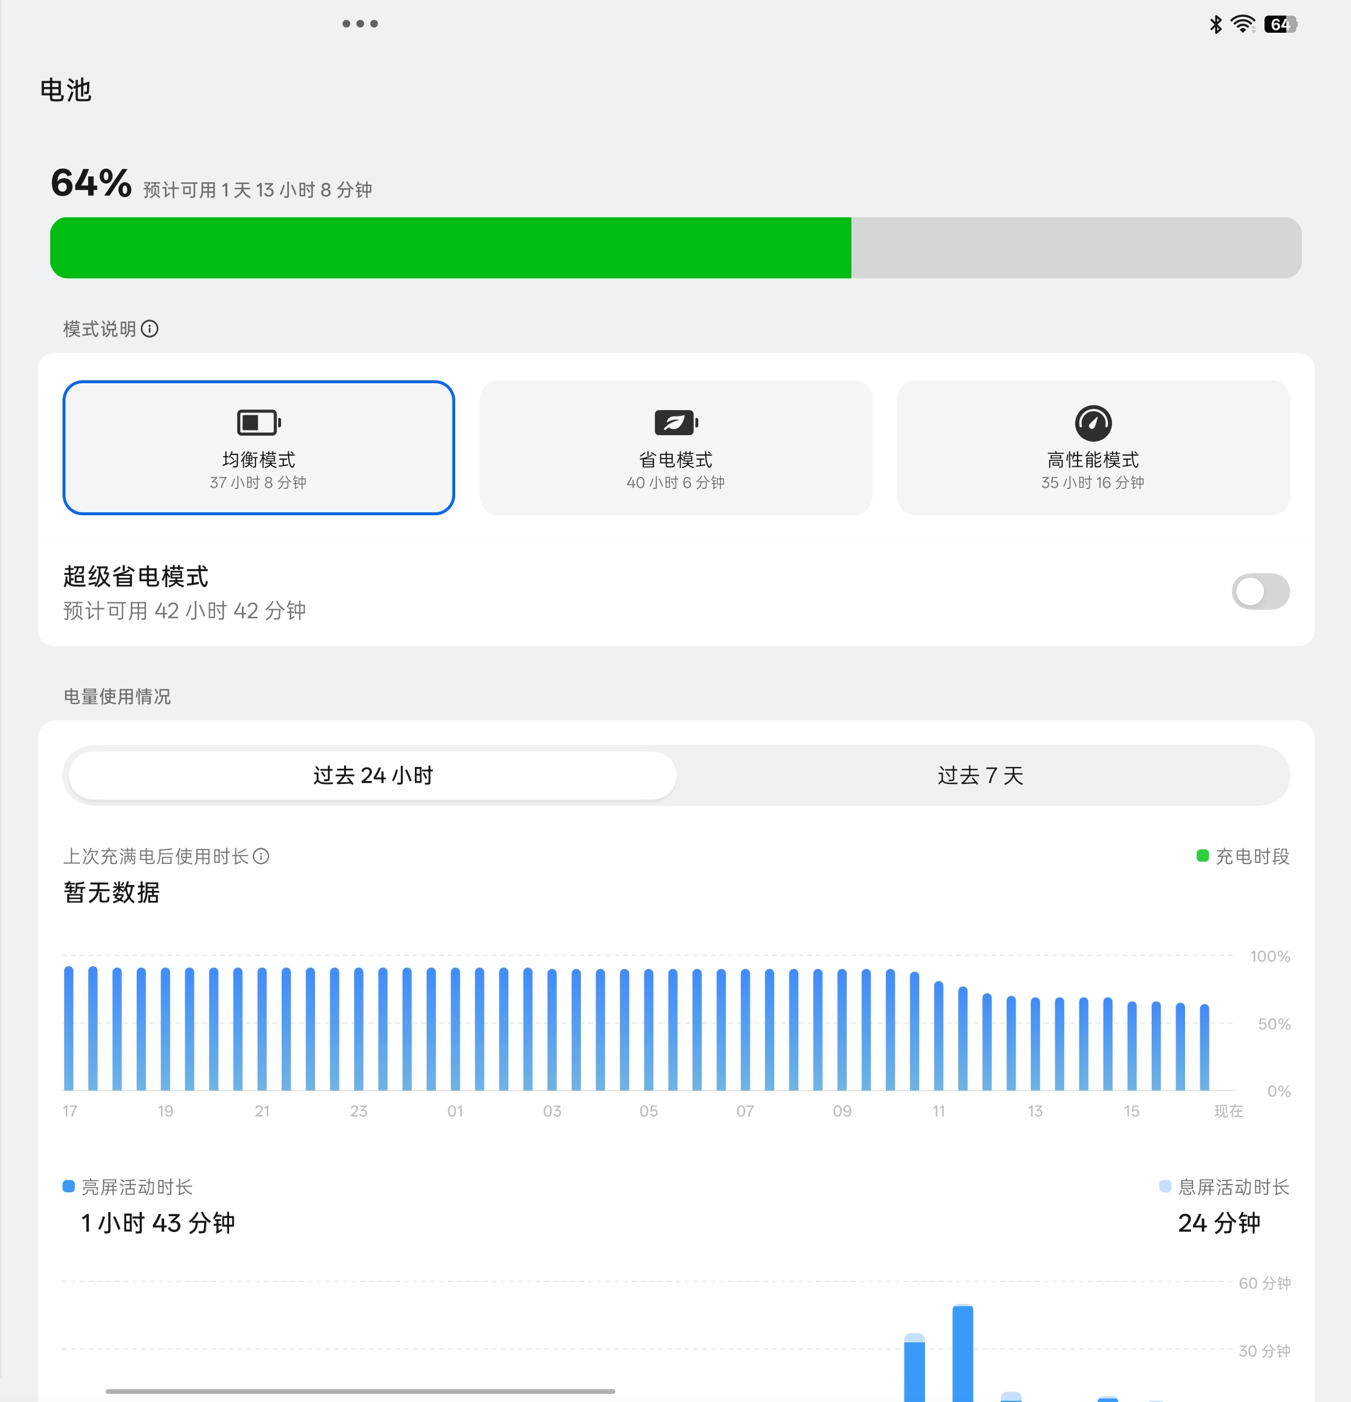Tap info icon beside 上次充满电后使用时长
Image resolution: width=1351 pixels, height=1402 pixels.
pyautogui.click(x=261, y=856)
